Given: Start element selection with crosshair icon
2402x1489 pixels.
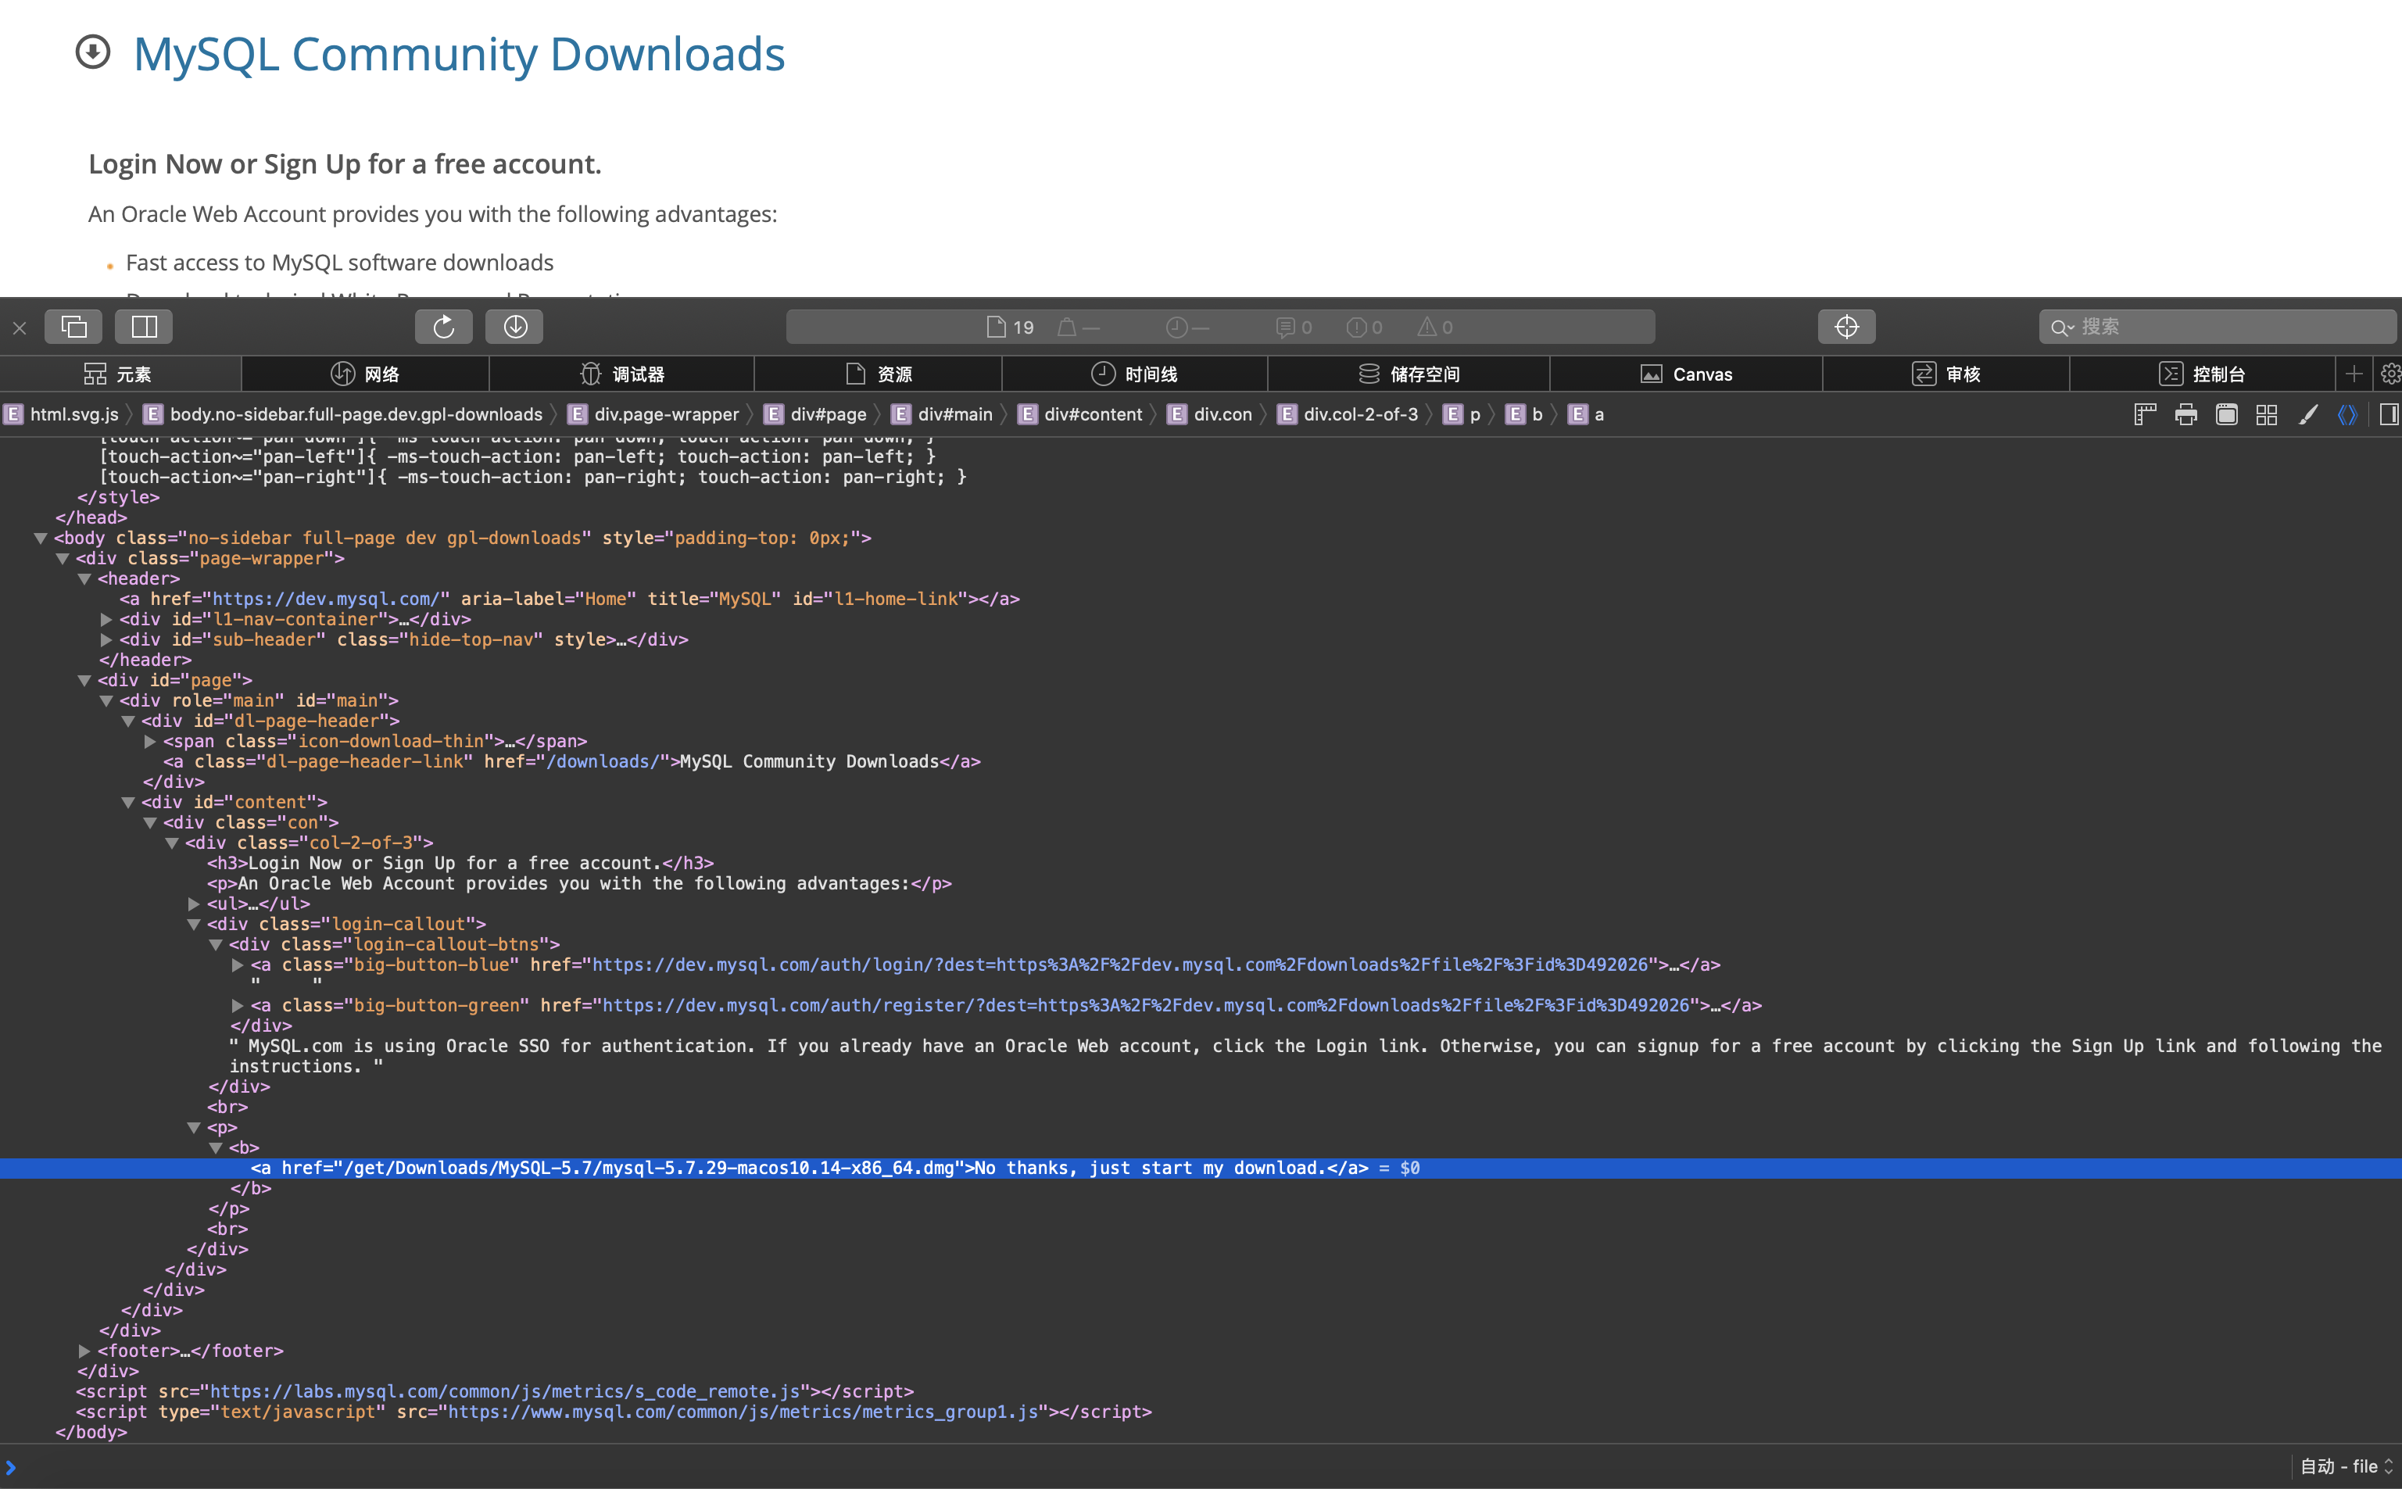Looking at the screenshot, I should pyautogui.click(x=1846, y=326).
